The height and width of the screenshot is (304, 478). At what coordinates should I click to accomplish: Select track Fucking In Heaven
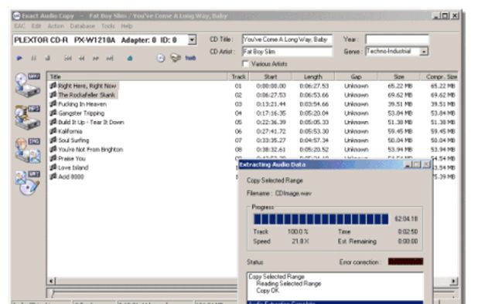click(82, 104)
